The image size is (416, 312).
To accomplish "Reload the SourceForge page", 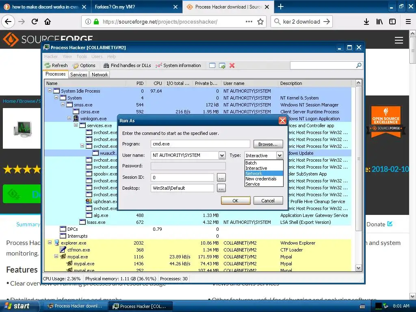I will coord(35,22).
